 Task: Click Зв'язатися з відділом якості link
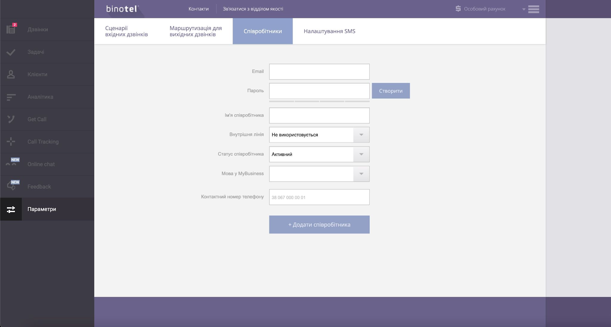253,9
